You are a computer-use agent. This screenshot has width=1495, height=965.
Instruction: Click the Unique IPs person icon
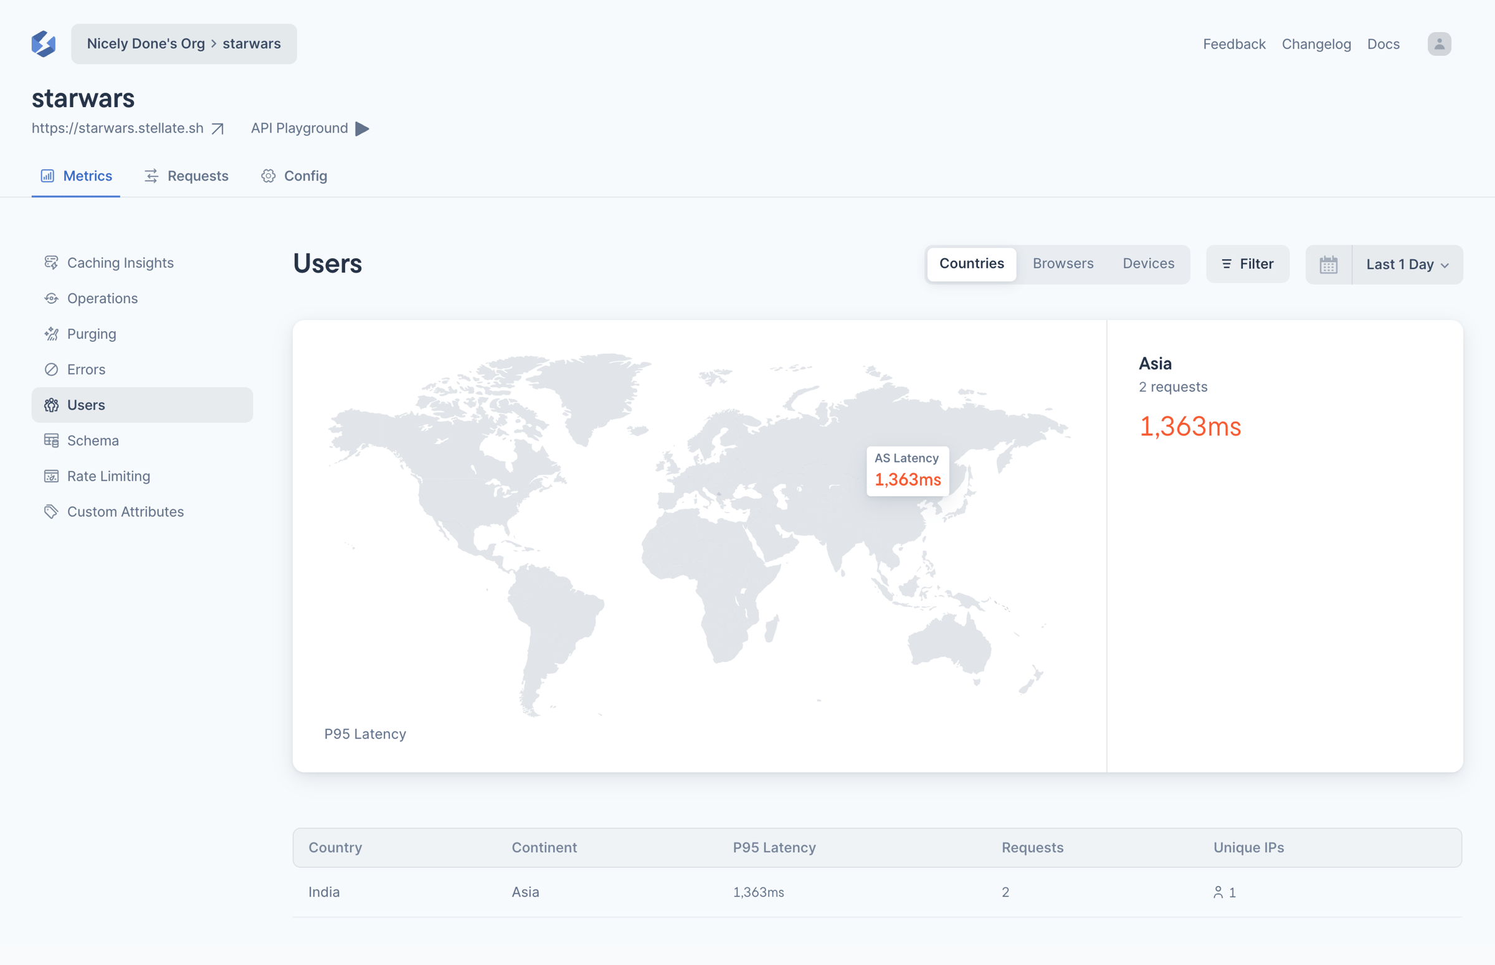1218,892
